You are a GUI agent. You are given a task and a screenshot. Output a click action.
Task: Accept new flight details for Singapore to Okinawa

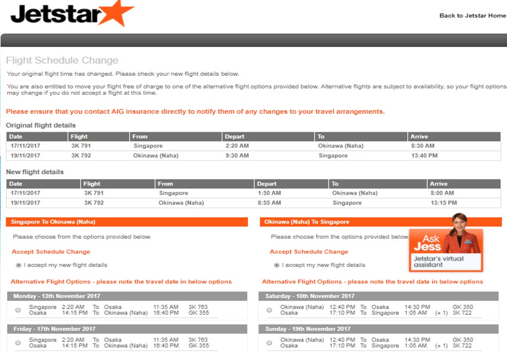tap(19, 265)
